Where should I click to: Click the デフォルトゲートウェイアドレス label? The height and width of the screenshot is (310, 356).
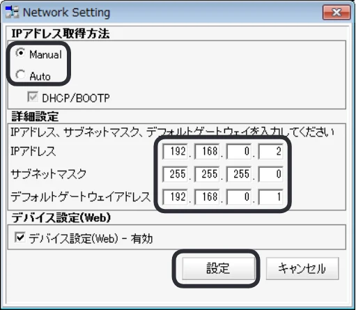pos(81,197)
